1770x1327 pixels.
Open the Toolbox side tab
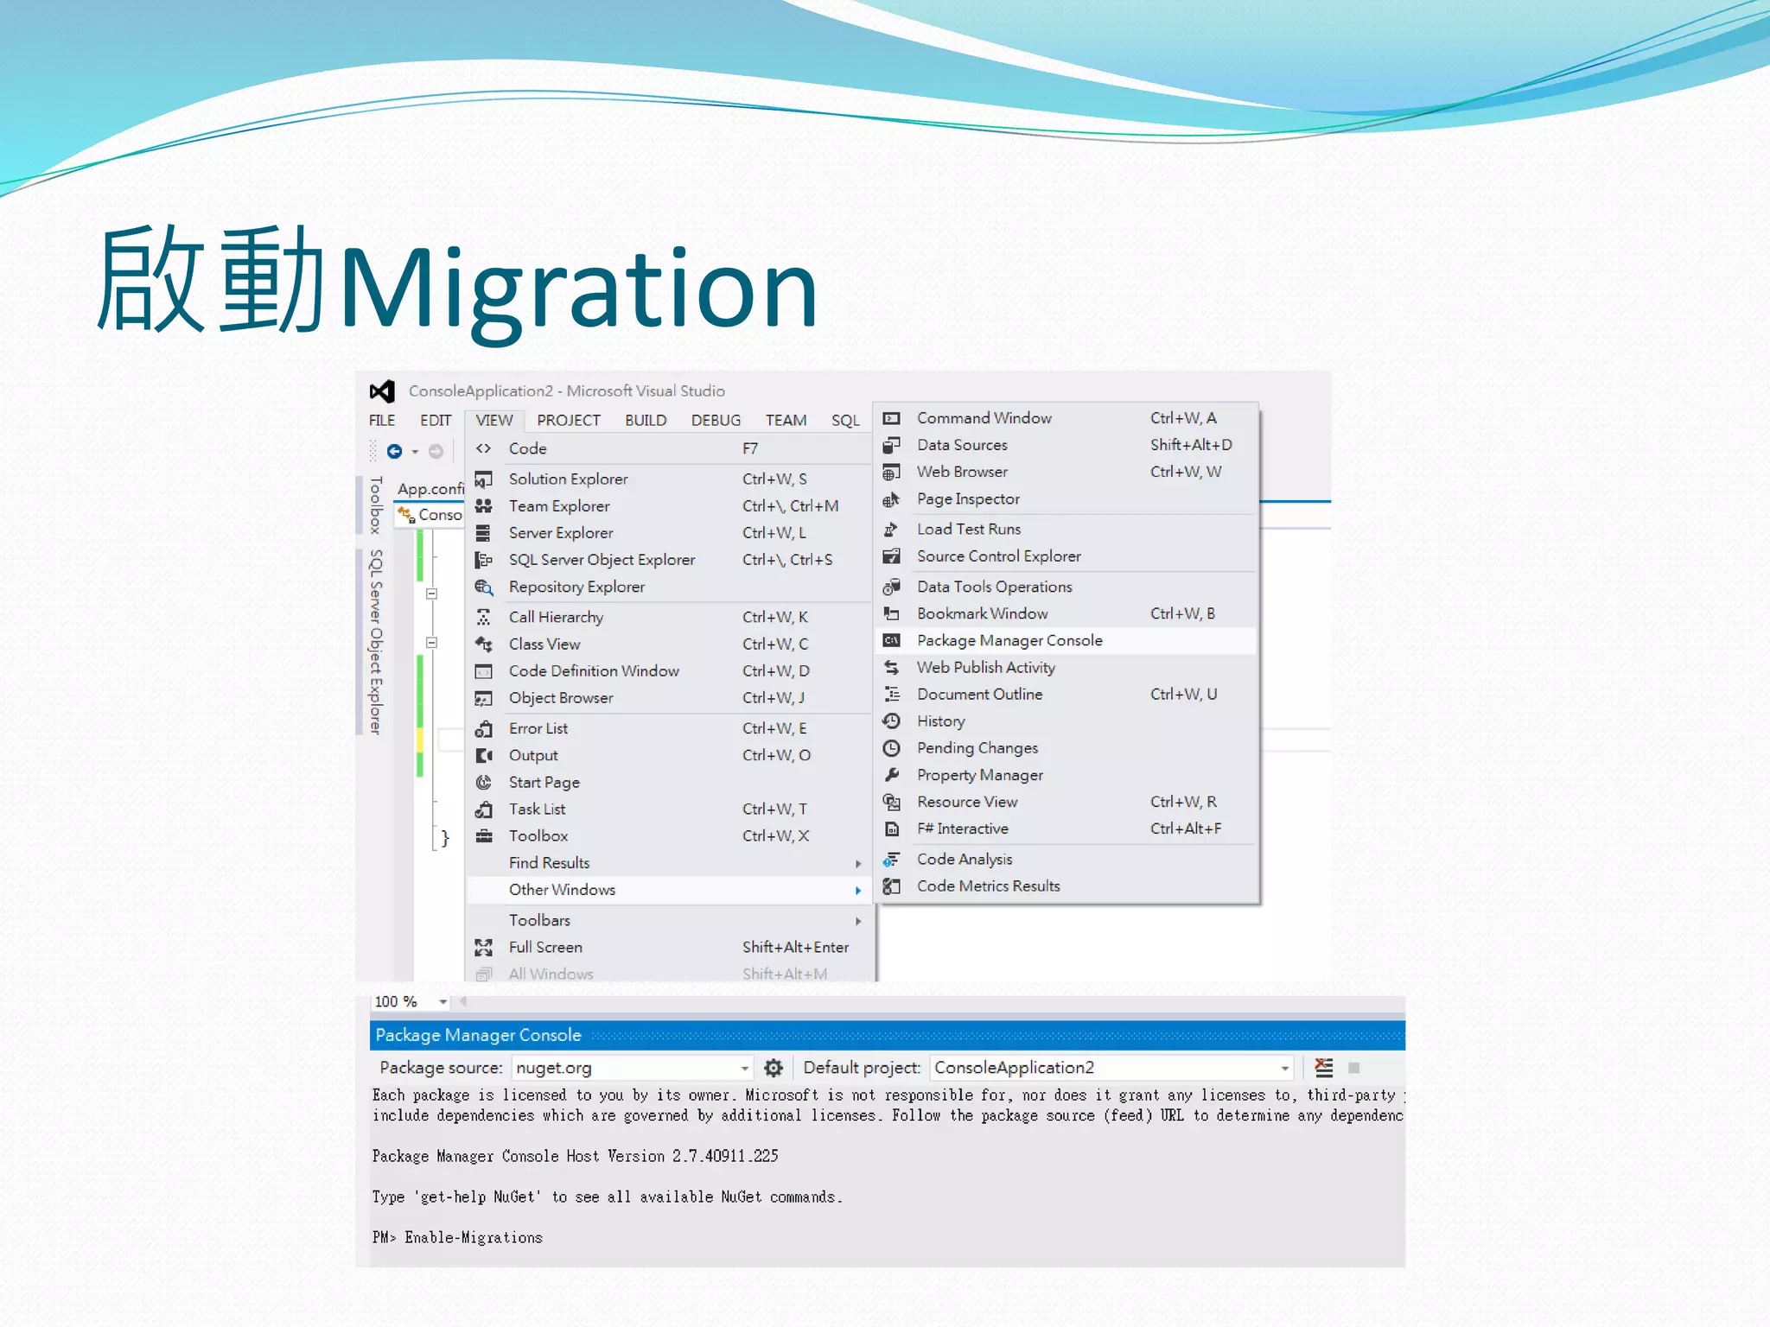[x=375, y=505]
